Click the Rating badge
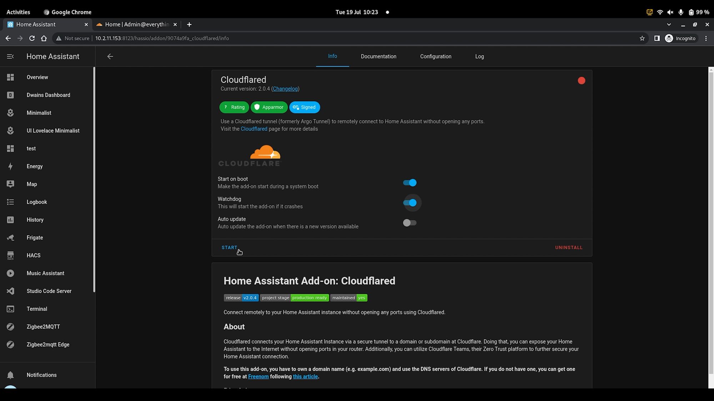This screenshot has width=714, height=401. click(x=234, y=107)
